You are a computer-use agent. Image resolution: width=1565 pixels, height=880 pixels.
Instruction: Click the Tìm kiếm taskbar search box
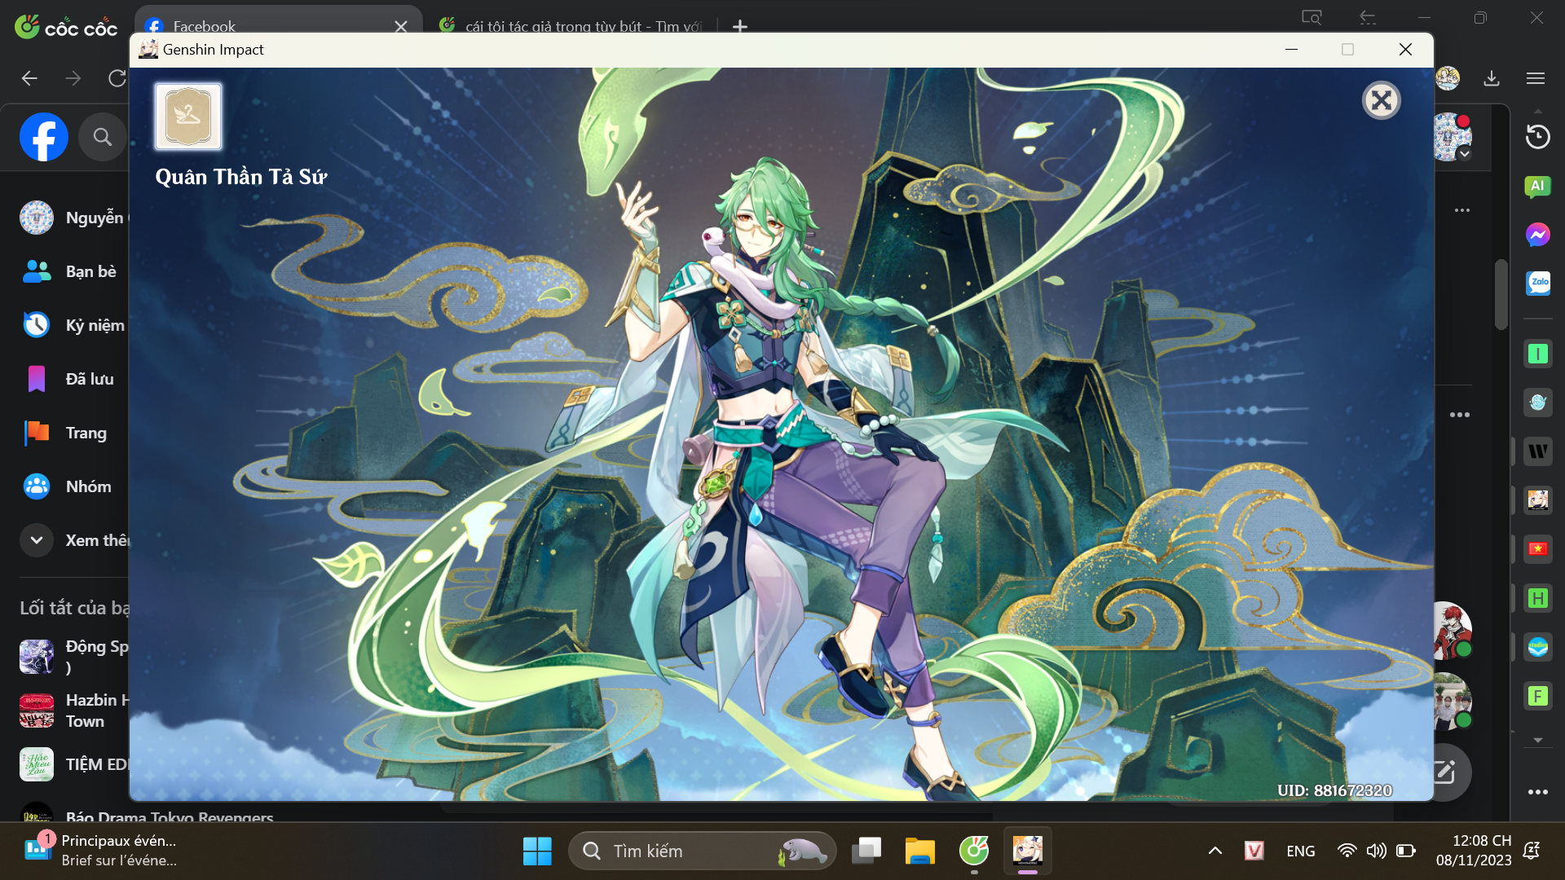pos(702,851)
